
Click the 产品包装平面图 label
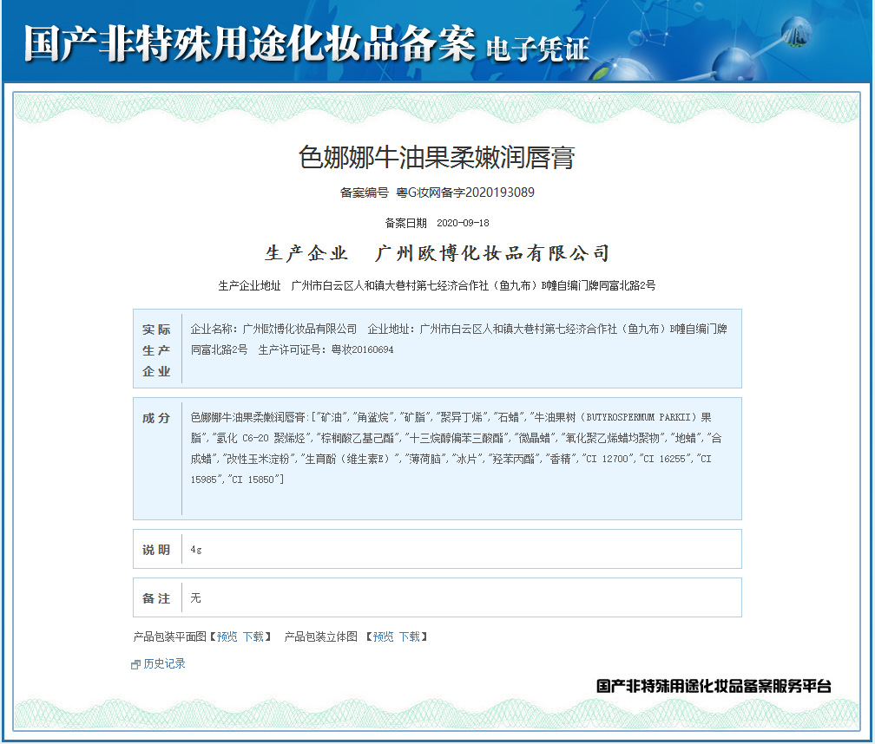pyautogui.click(x=169, y=636)
